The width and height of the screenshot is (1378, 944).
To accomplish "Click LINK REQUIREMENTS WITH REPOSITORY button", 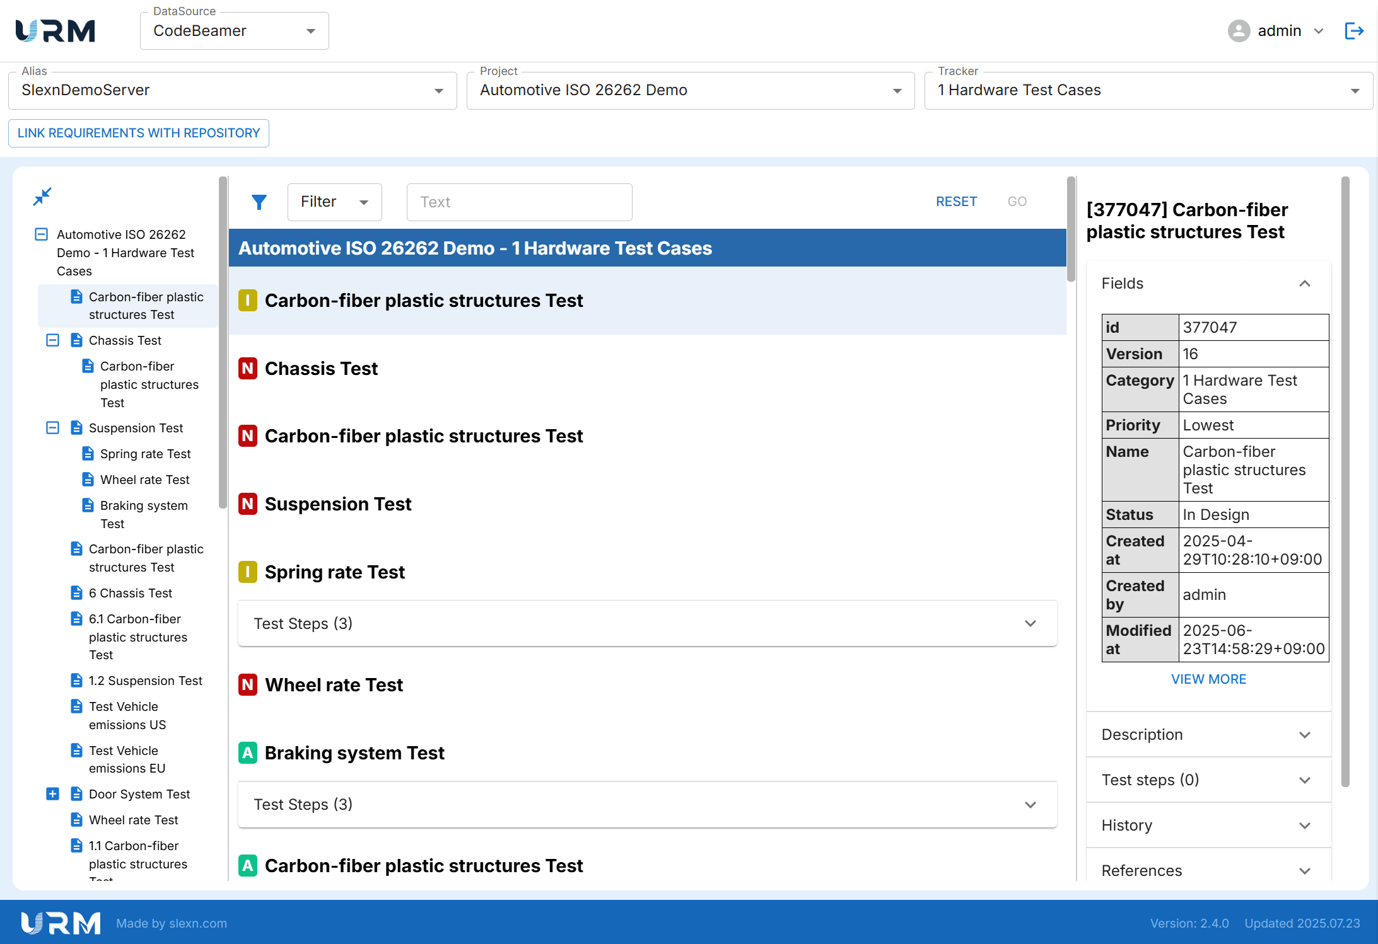I will (139, 133).
